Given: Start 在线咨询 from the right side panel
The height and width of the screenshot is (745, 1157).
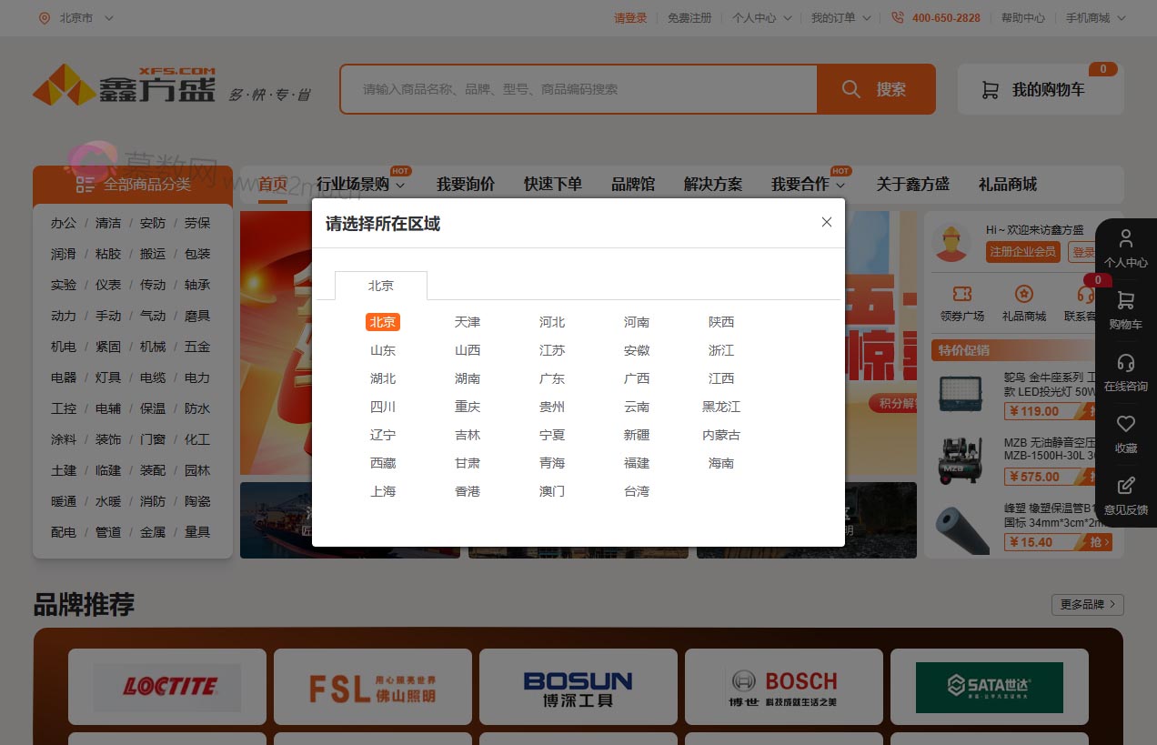Looking at the screenshot, I should click(x=1125, y=373).
